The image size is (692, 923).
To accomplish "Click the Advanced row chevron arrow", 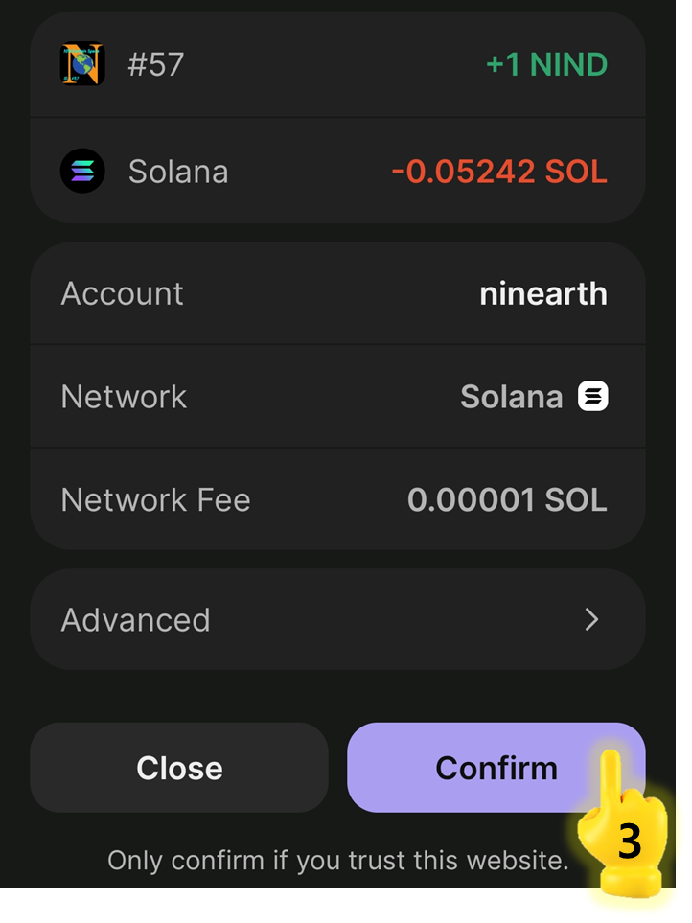I will 591,620.
